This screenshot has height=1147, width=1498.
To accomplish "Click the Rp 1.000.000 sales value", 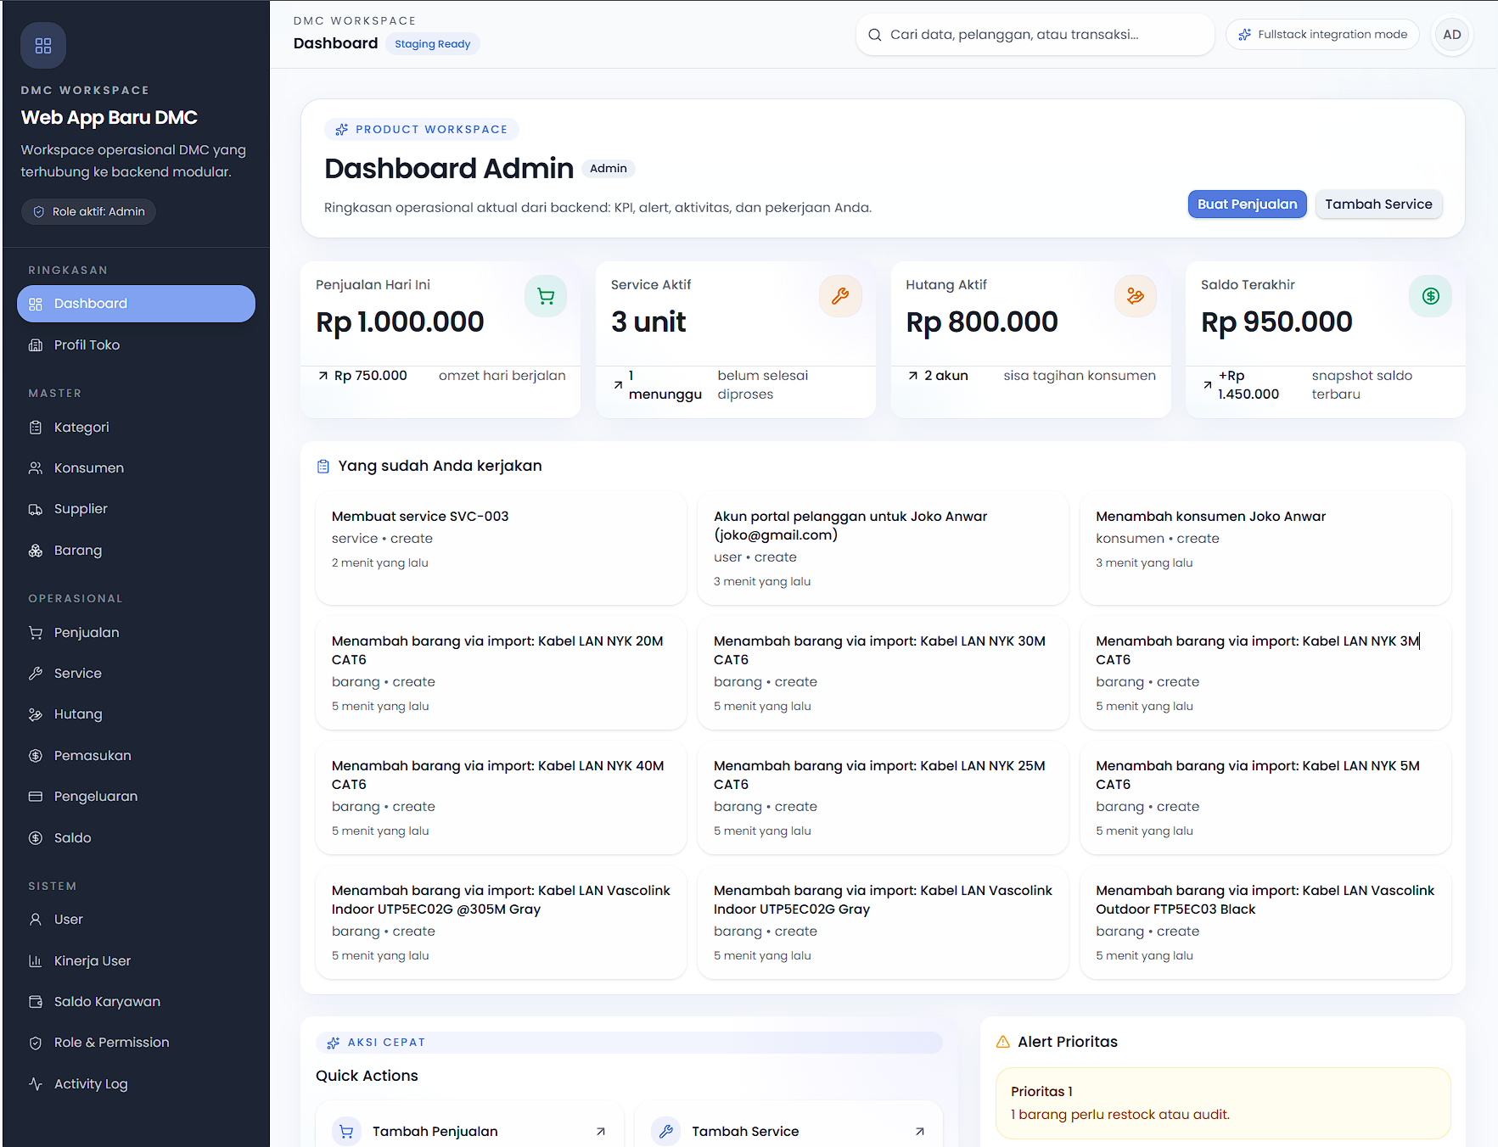I will pos(400,322).
